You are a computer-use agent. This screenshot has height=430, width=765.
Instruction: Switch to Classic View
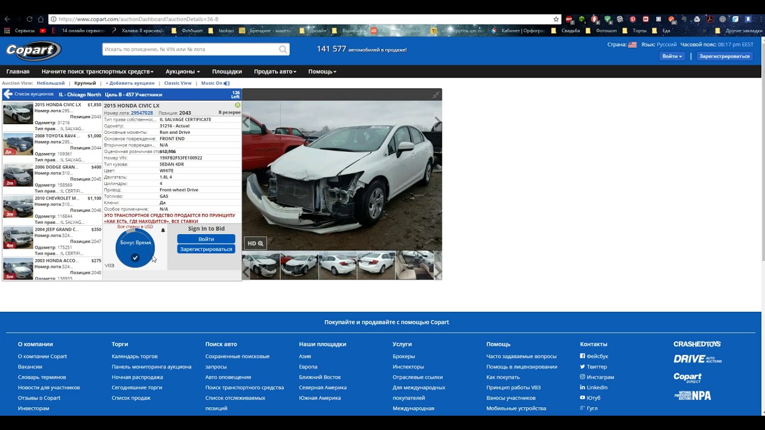(178, 83)
